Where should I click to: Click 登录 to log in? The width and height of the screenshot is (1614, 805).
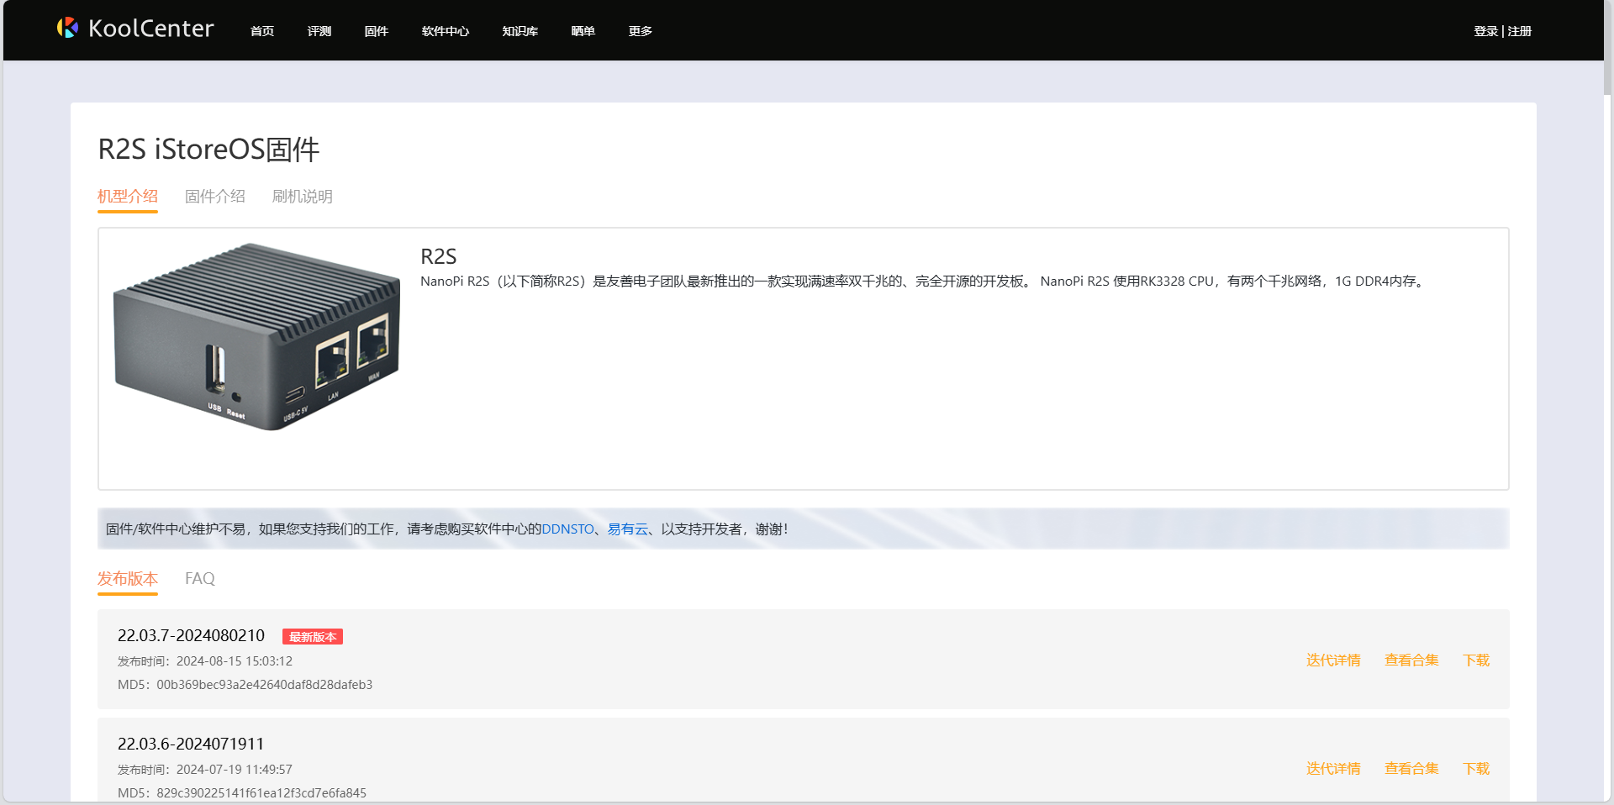1485,30
